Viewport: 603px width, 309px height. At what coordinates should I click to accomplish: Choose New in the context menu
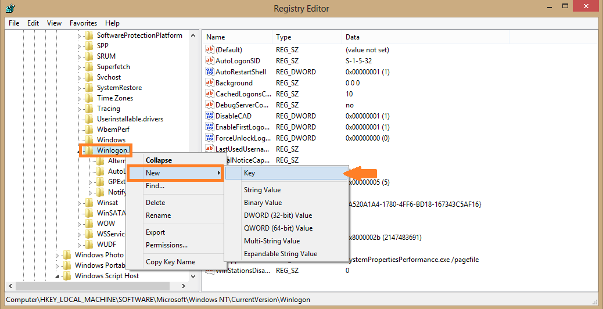pyautogui.click(x=175, y=173)
